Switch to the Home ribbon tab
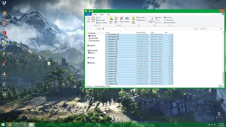This screenshot has width=226, height=127. click(95, 14)
